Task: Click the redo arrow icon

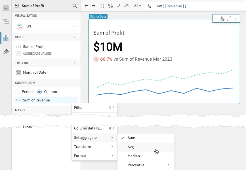Action: [93, 6]
